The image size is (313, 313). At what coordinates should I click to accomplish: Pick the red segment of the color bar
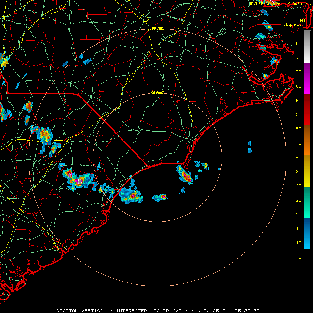(x=307, y=109)
